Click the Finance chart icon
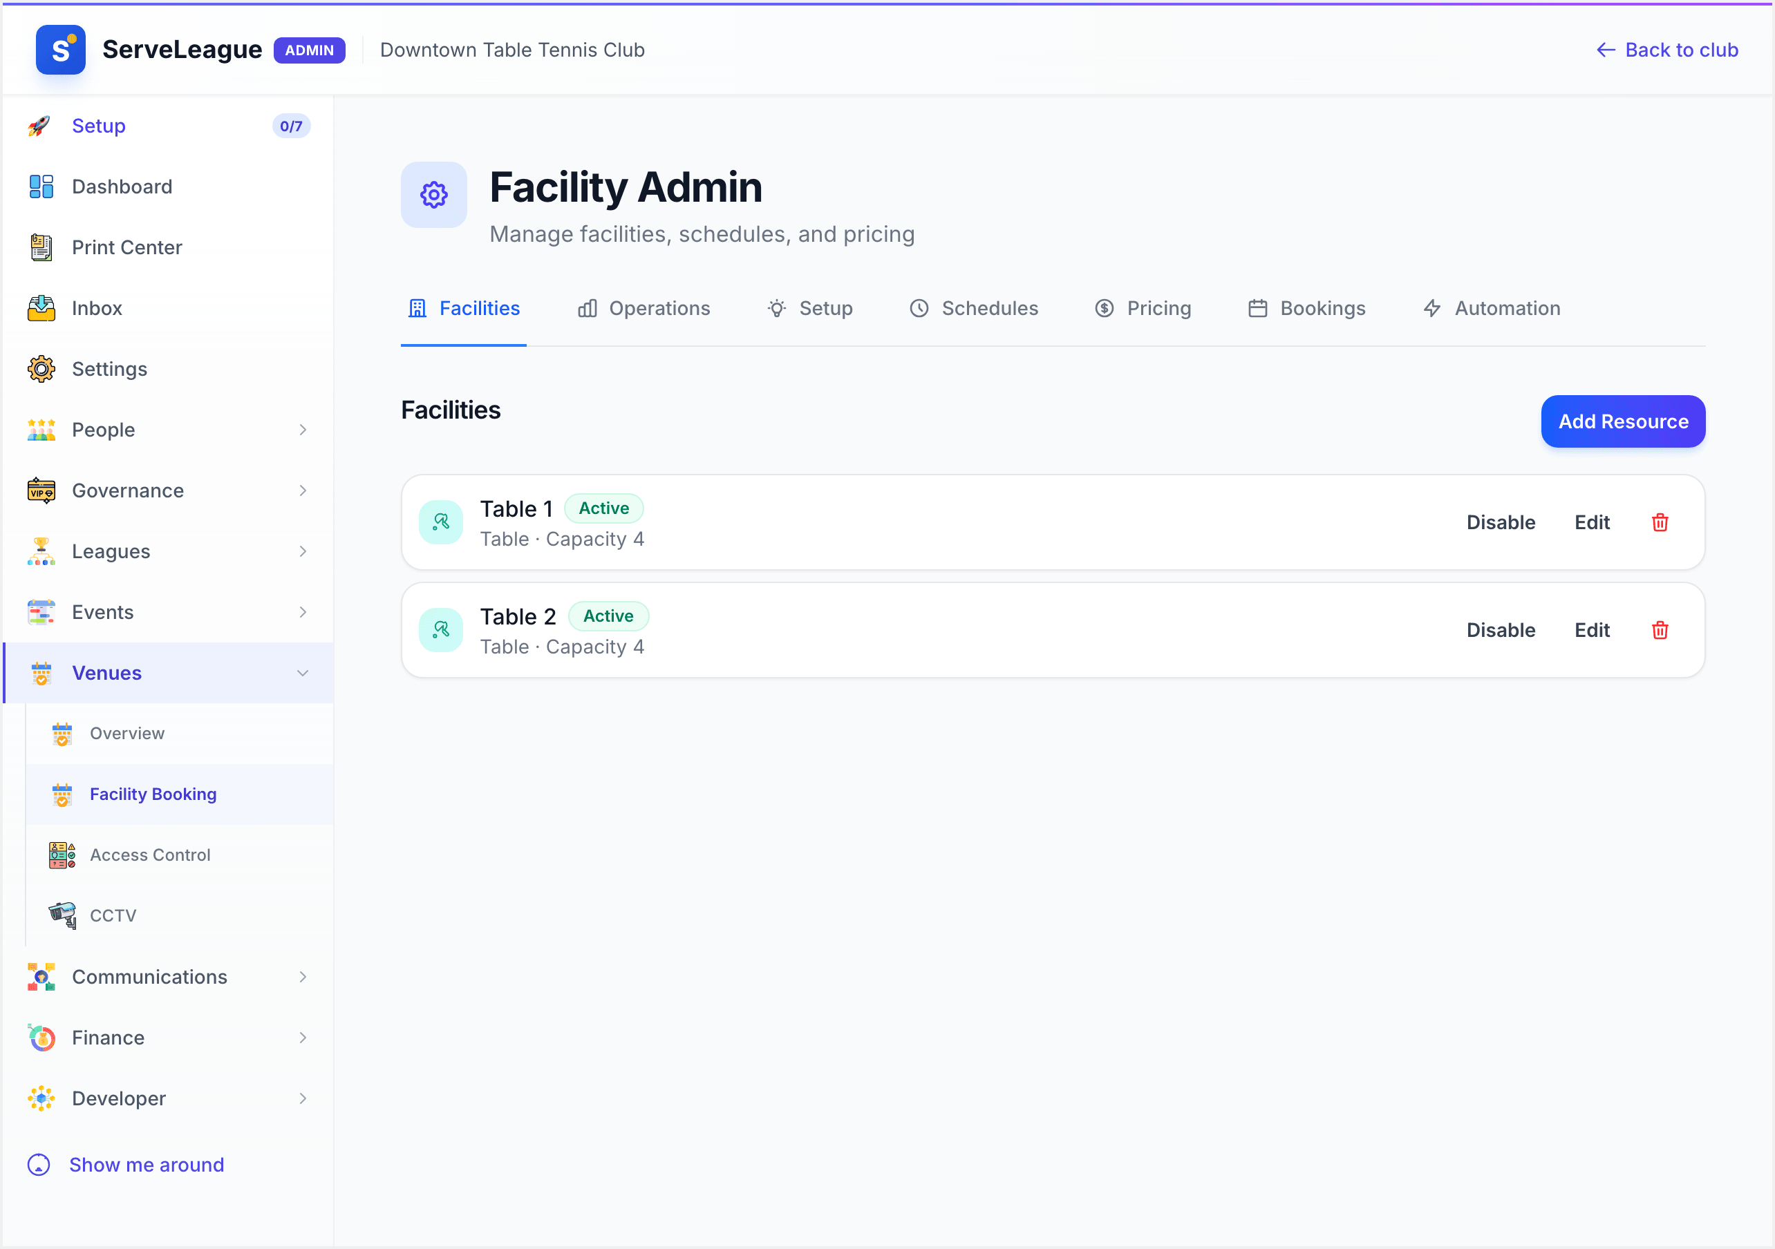Image resolution: width=1775 pixels, height=1249 pixels. tap(41, 1038)
